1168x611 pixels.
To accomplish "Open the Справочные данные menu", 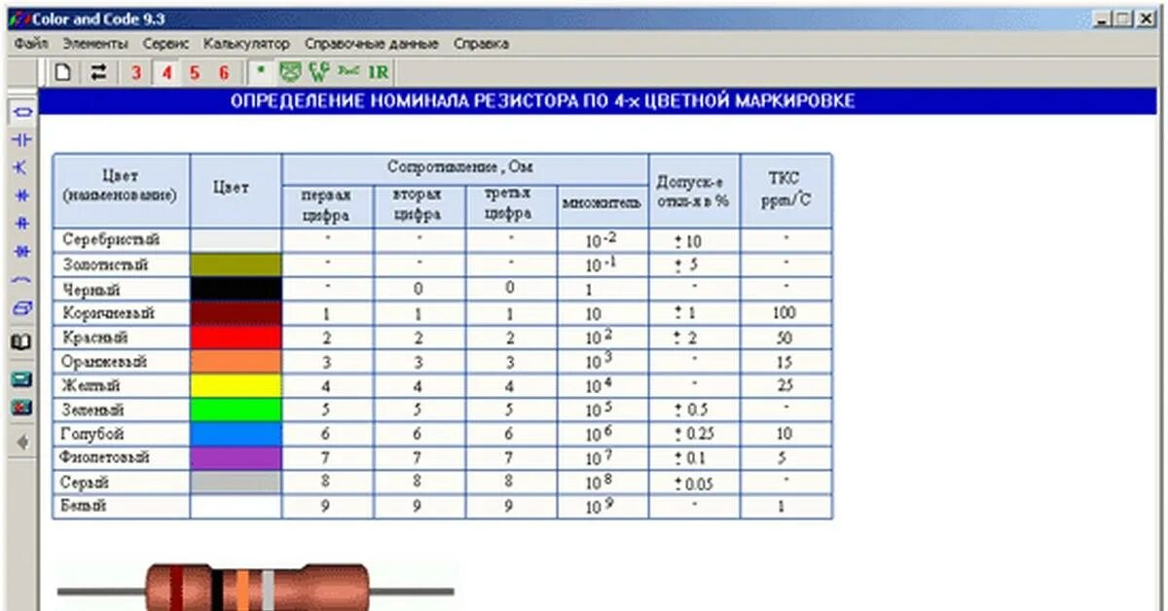I will click(x=371, y=44).
